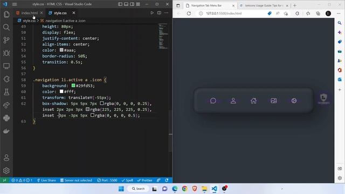This screenshot has width=345, height=194.
Task: Switch to Ionicons Usage Guide browser tab
Action: click(x=264, y=5)
